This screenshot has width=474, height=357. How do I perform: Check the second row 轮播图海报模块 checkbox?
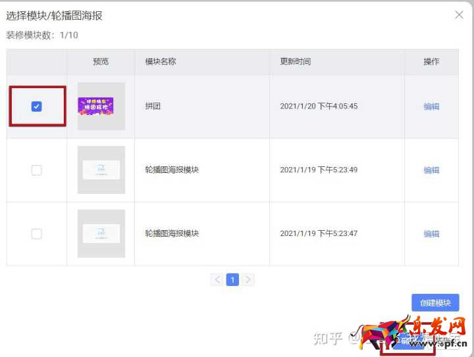tap(37, 170)
